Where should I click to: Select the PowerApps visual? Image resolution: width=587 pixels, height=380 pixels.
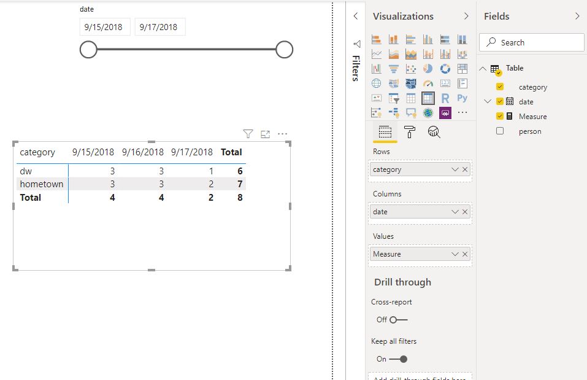(445, 112)
